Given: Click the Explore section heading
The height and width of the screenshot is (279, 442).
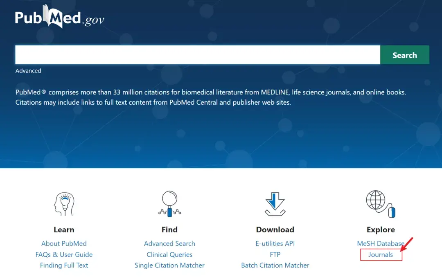Looking at the screenshot, I should click(381, 229).
